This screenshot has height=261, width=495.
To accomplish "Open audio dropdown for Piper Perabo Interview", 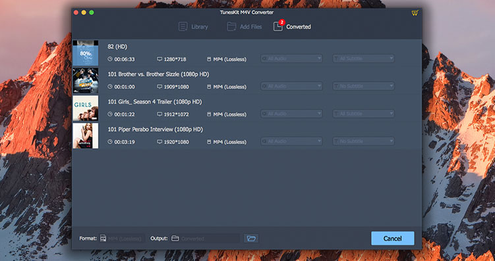I will (x=291, y=141).
